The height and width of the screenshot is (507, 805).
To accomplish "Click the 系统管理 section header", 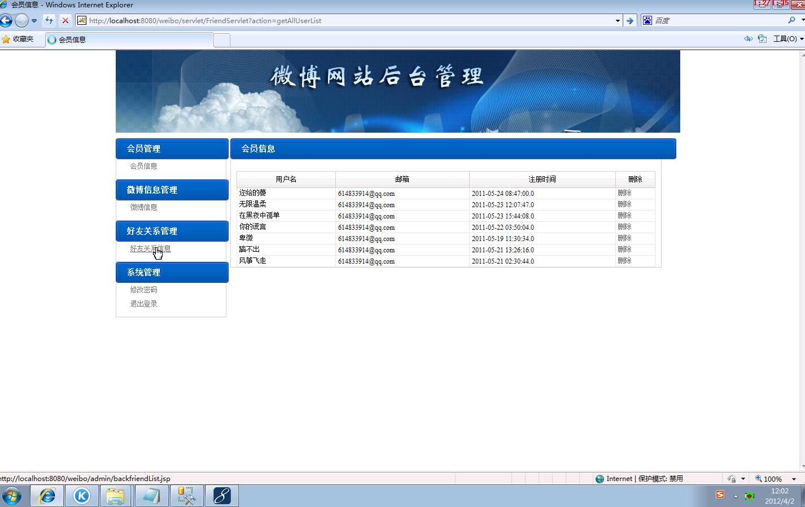I will [172, 272].
